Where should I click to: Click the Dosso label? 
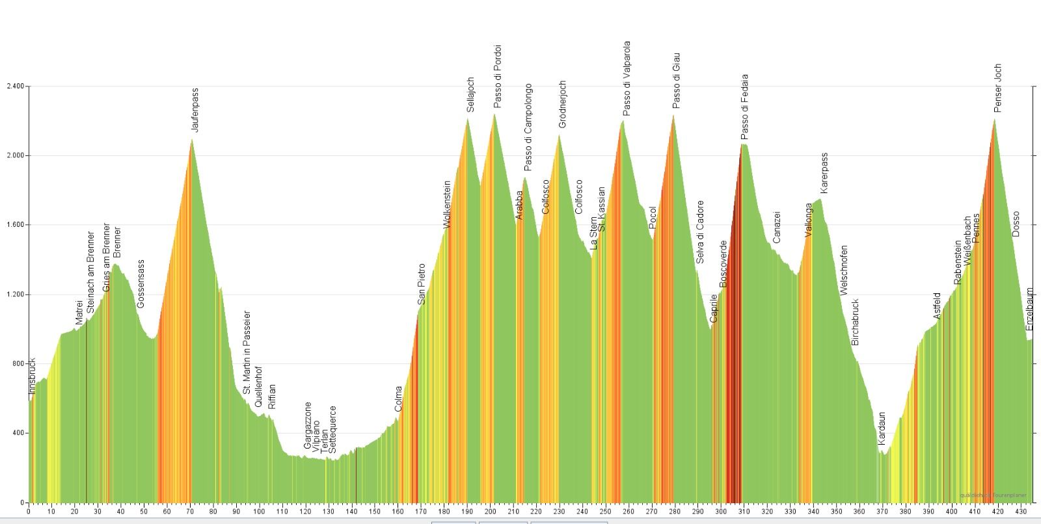click(1016, 224)
